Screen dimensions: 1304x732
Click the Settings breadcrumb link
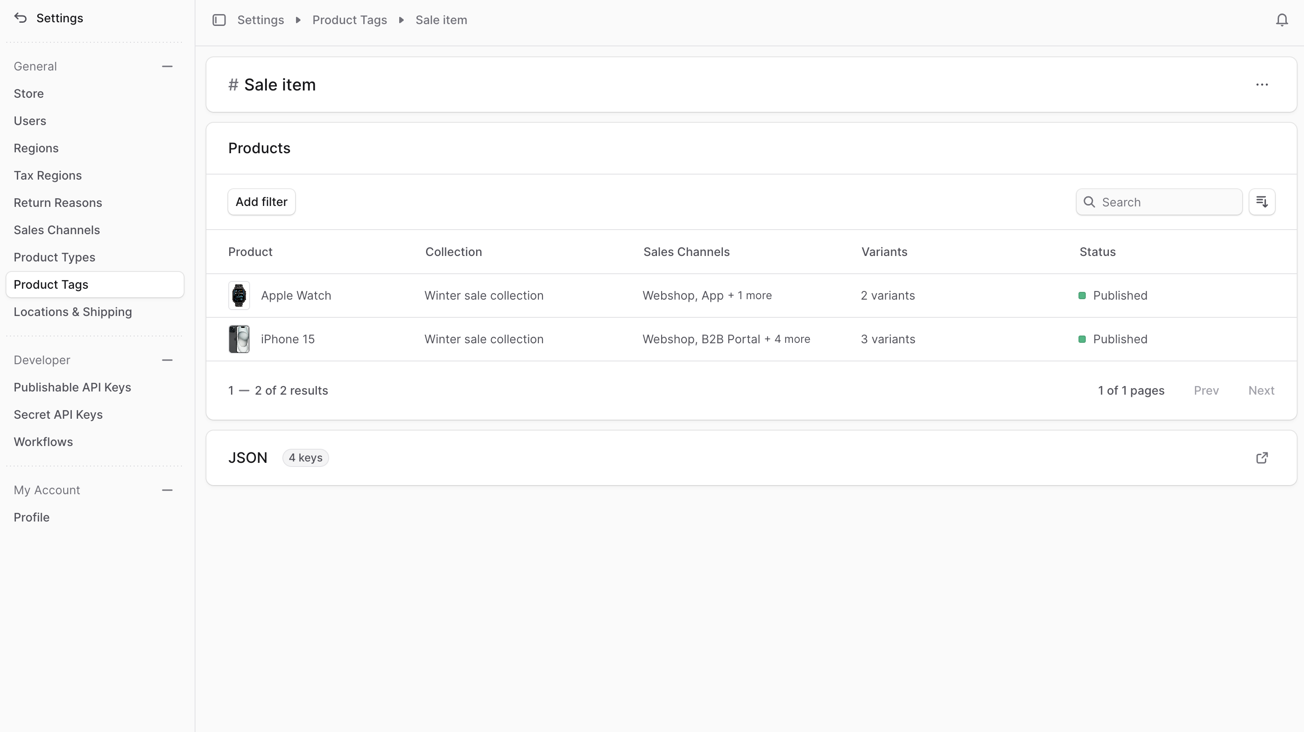pyautogui.click(x=260, y=20)
